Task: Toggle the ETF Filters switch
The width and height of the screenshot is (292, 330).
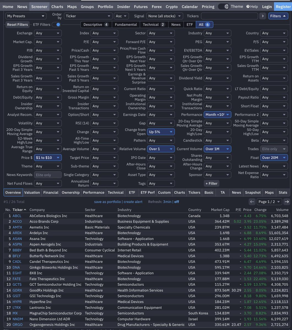Action: (x=56, y=24)
